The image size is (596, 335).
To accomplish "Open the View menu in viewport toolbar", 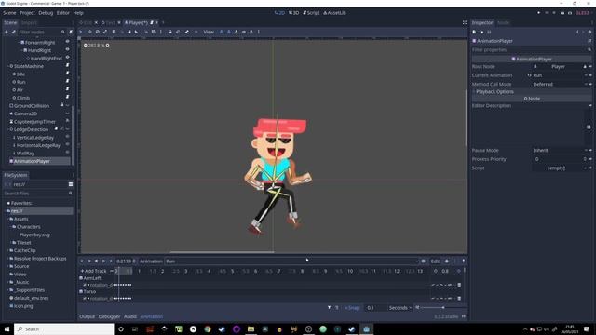I will tap(209, 32).
